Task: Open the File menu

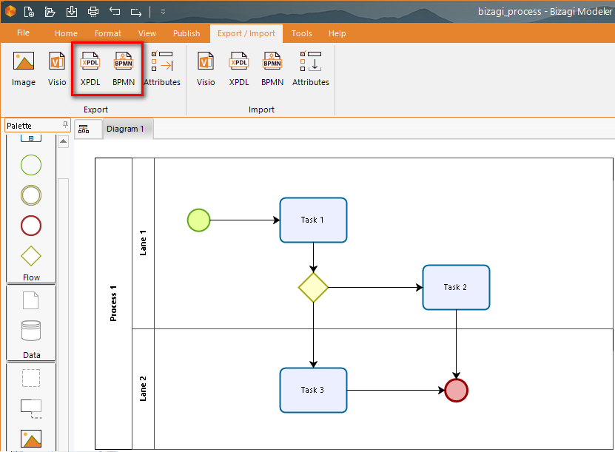Action: (x=23, y=33)
